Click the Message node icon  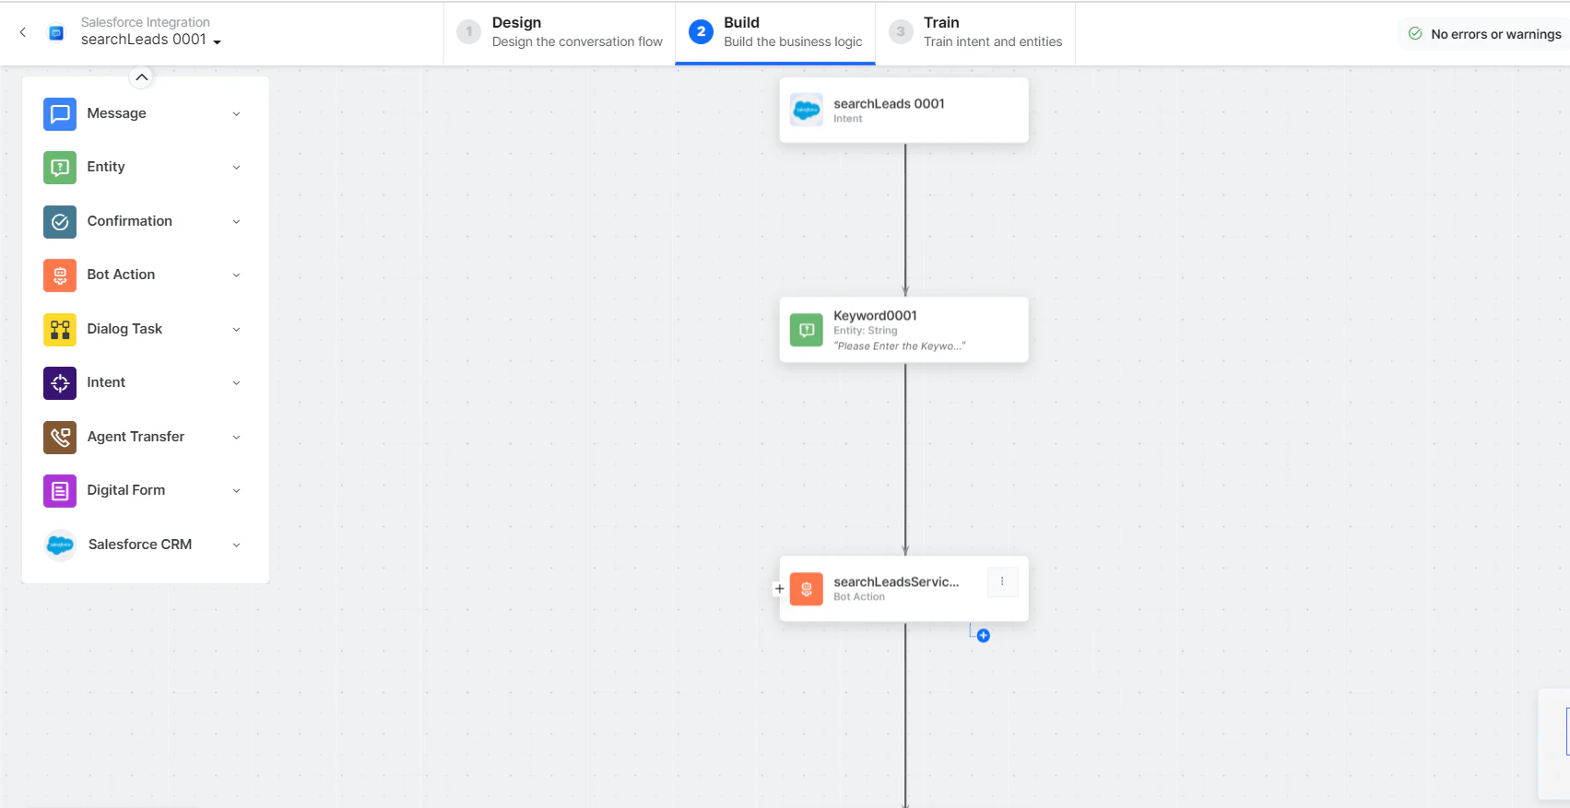tap(60, 114)
